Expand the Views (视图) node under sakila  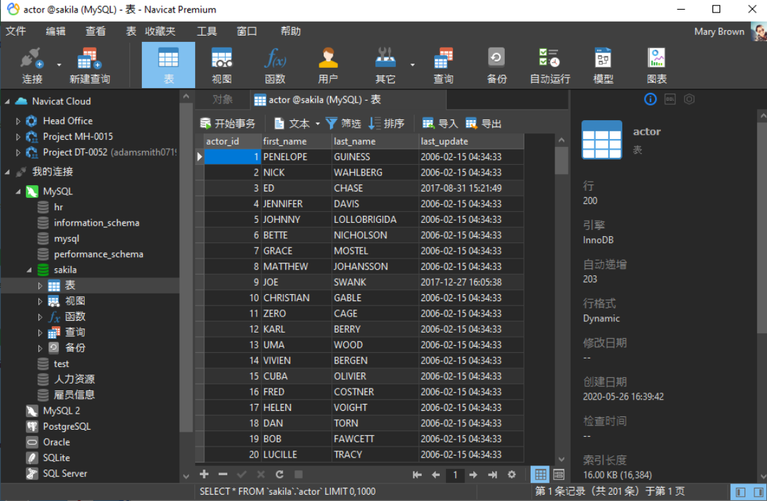[40, 302]
